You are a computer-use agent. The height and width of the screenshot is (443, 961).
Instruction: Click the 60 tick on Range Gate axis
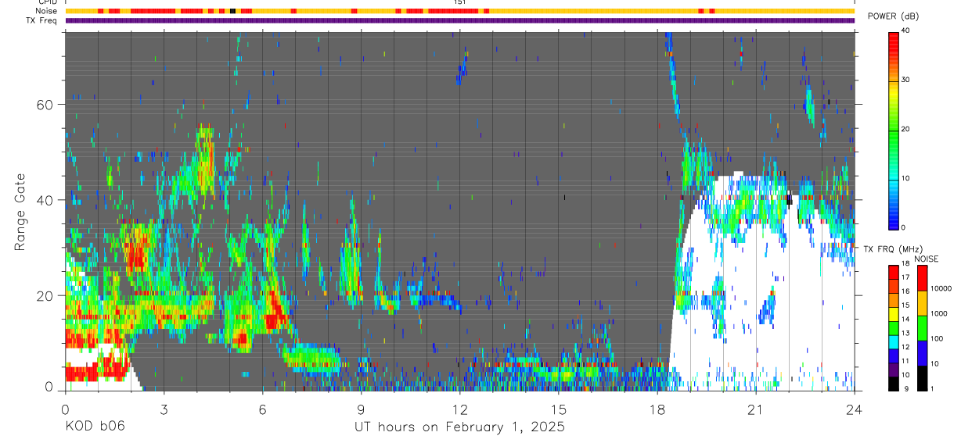45,105
